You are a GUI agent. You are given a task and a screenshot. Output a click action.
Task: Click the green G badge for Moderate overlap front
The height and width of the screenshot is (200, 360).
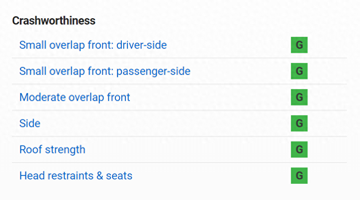point(299,97)
